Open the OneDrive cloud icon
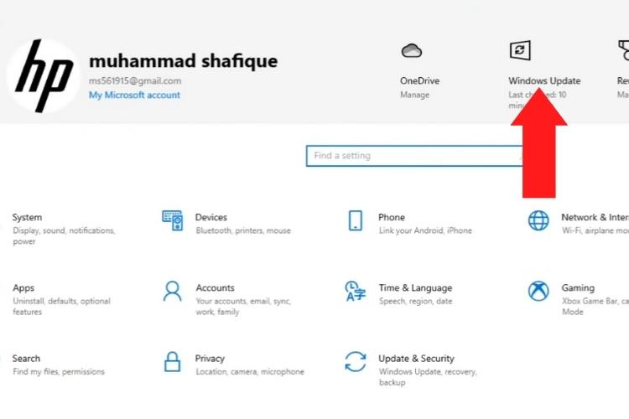This screenshot has width=629, height=419. tap(411, 51)
